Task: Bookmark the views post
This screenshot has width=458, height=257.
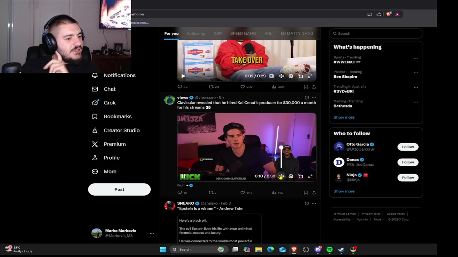Action: pyautogui.click(x=306, y=193)
